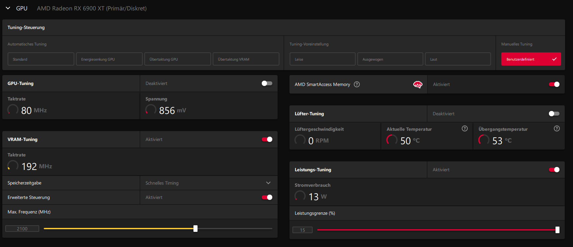Click help icon next to AMD SmartAccess Memory
The width and height of the screenshot is (573, 247).
pos(357,84)
